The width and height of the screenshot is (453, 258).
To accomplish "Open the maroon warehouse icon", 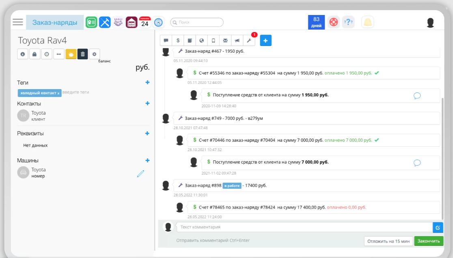I will tap(132, 22).
